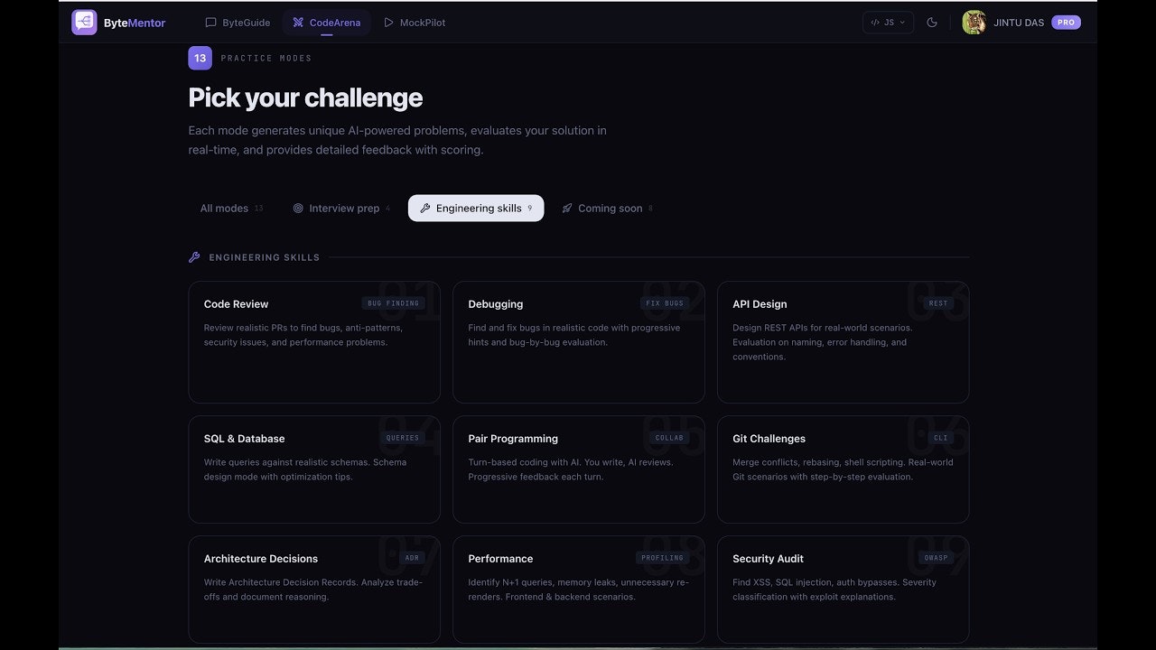Image resolution: width=1156 pixels, height=650 pixels.
Task: Click the ByteMentor logo icon
Action: (84, 22)
